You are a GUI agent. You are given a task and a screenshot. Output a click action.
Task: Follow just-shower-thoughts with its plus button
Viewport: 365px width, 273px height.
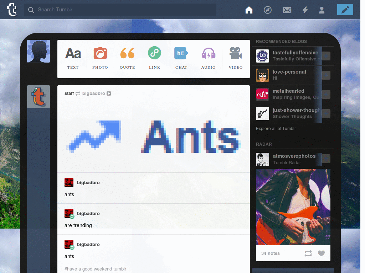[326, 113]
